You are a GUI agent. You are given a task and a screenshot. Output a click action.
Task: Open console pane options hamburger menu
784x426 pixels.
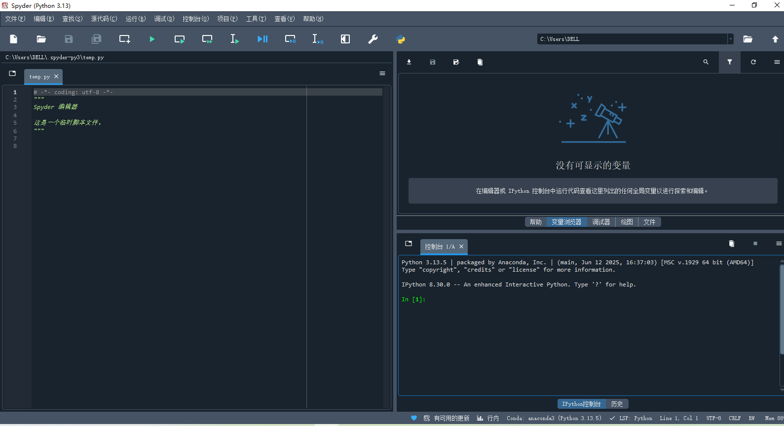coord(779,244)
